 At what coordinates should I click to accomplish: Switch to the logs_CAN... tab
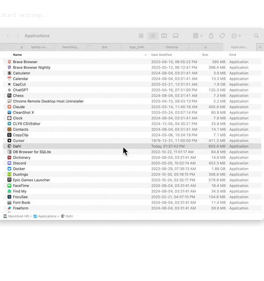click(138, 47)
